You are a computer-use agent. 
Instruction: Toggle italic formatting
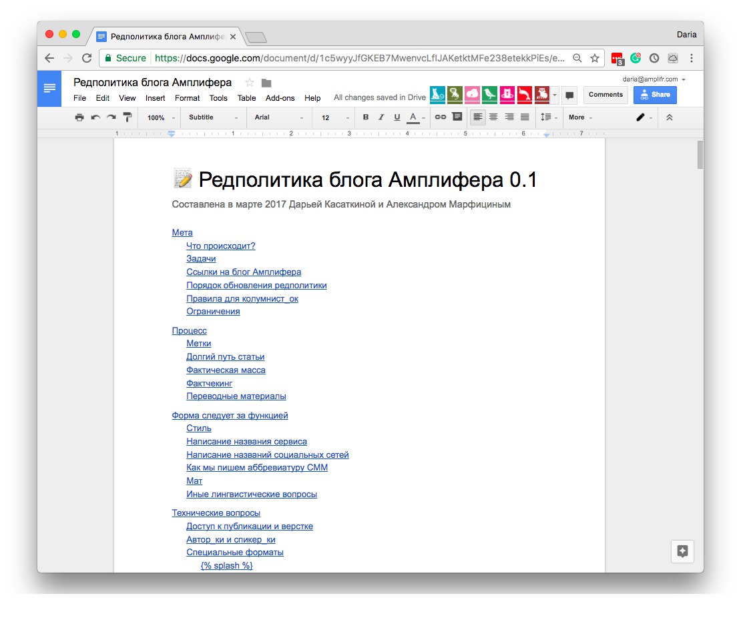[x=381, y=117]
